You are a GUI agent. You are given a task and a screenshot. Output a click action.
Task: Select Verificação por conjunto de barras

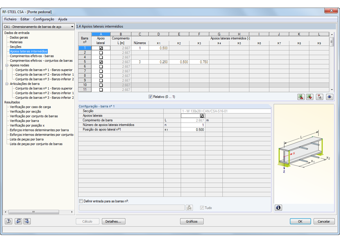pos(34,116)
